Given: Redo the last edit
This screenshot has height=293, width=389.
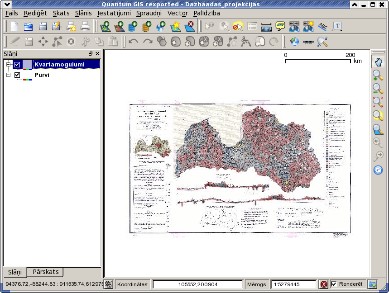Looking at the screenshot, I should [148, 41].
